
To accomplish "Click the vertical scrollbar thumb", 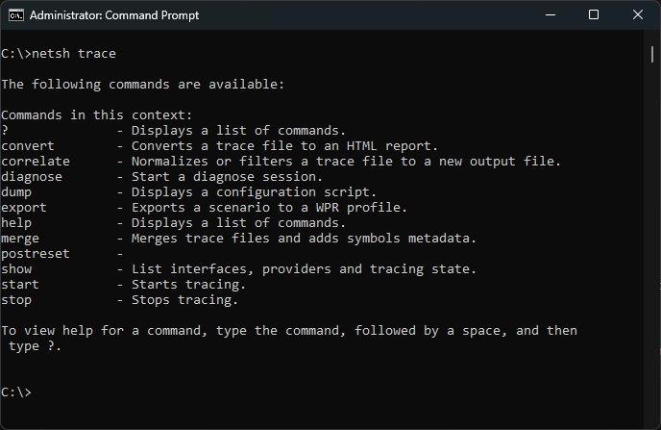I will click(x=652, y=55).
